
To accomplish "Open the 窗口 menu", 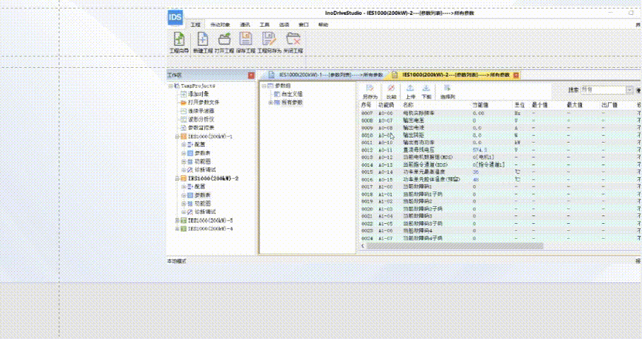I will coord(303,25).
